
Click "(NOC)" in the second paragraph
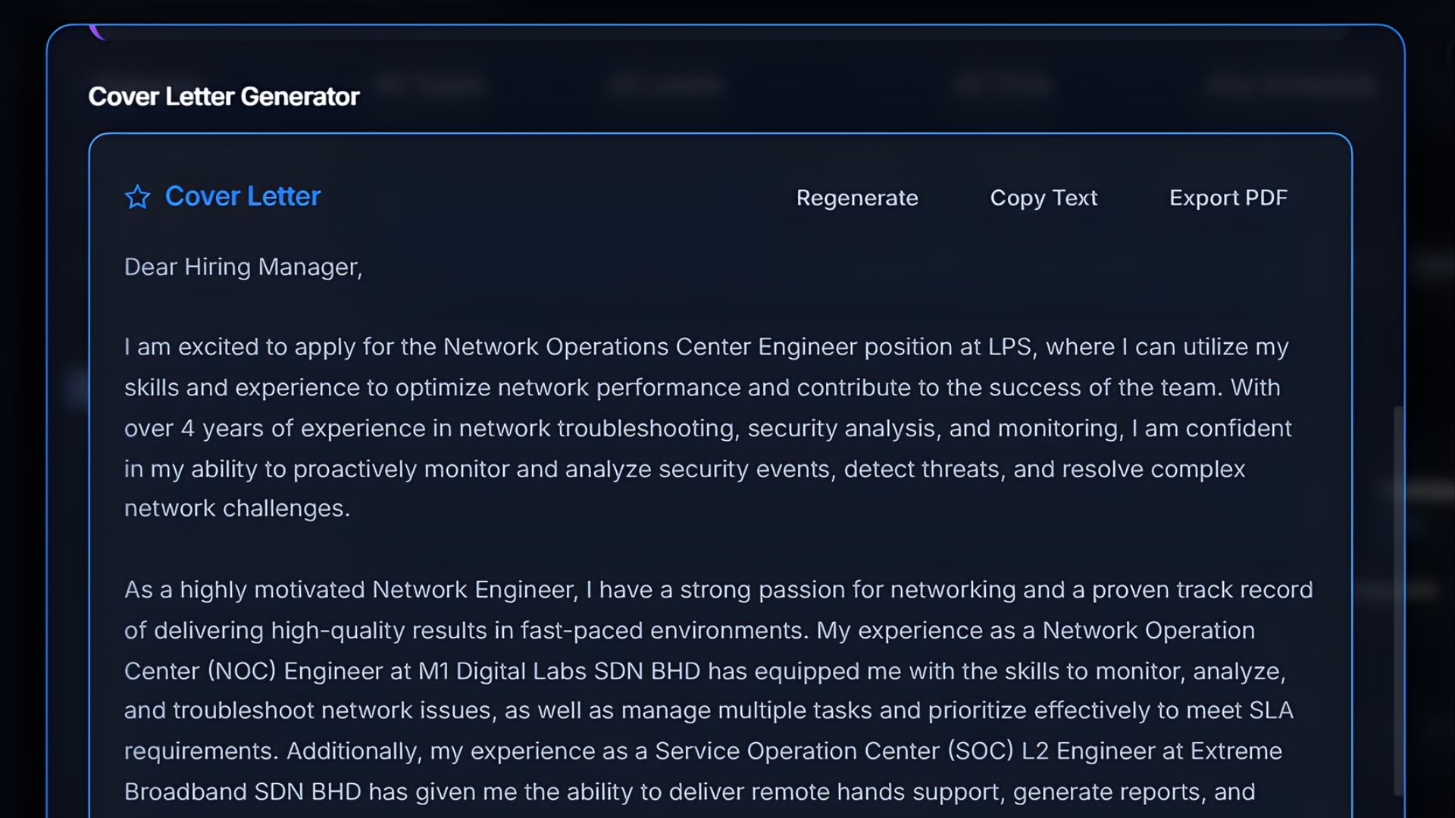(x=242, y=671)
